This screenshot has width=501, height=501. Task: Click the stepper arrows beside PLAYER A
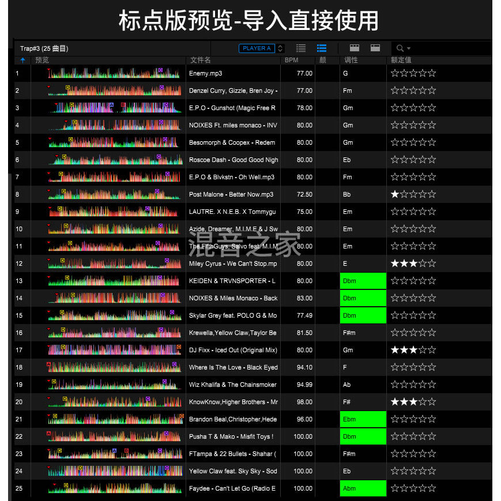pyautogui.click(x=280, y=48)
